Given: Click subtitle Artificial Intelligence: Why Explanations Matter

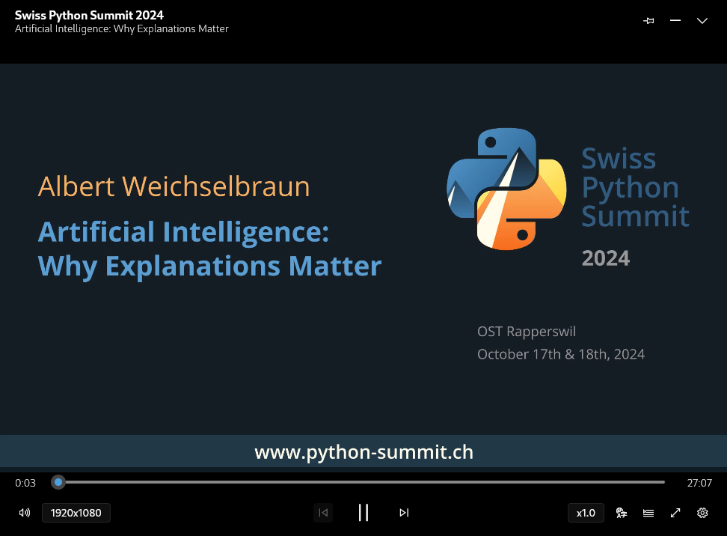Looking at the screenshot, I should (121, 28).
